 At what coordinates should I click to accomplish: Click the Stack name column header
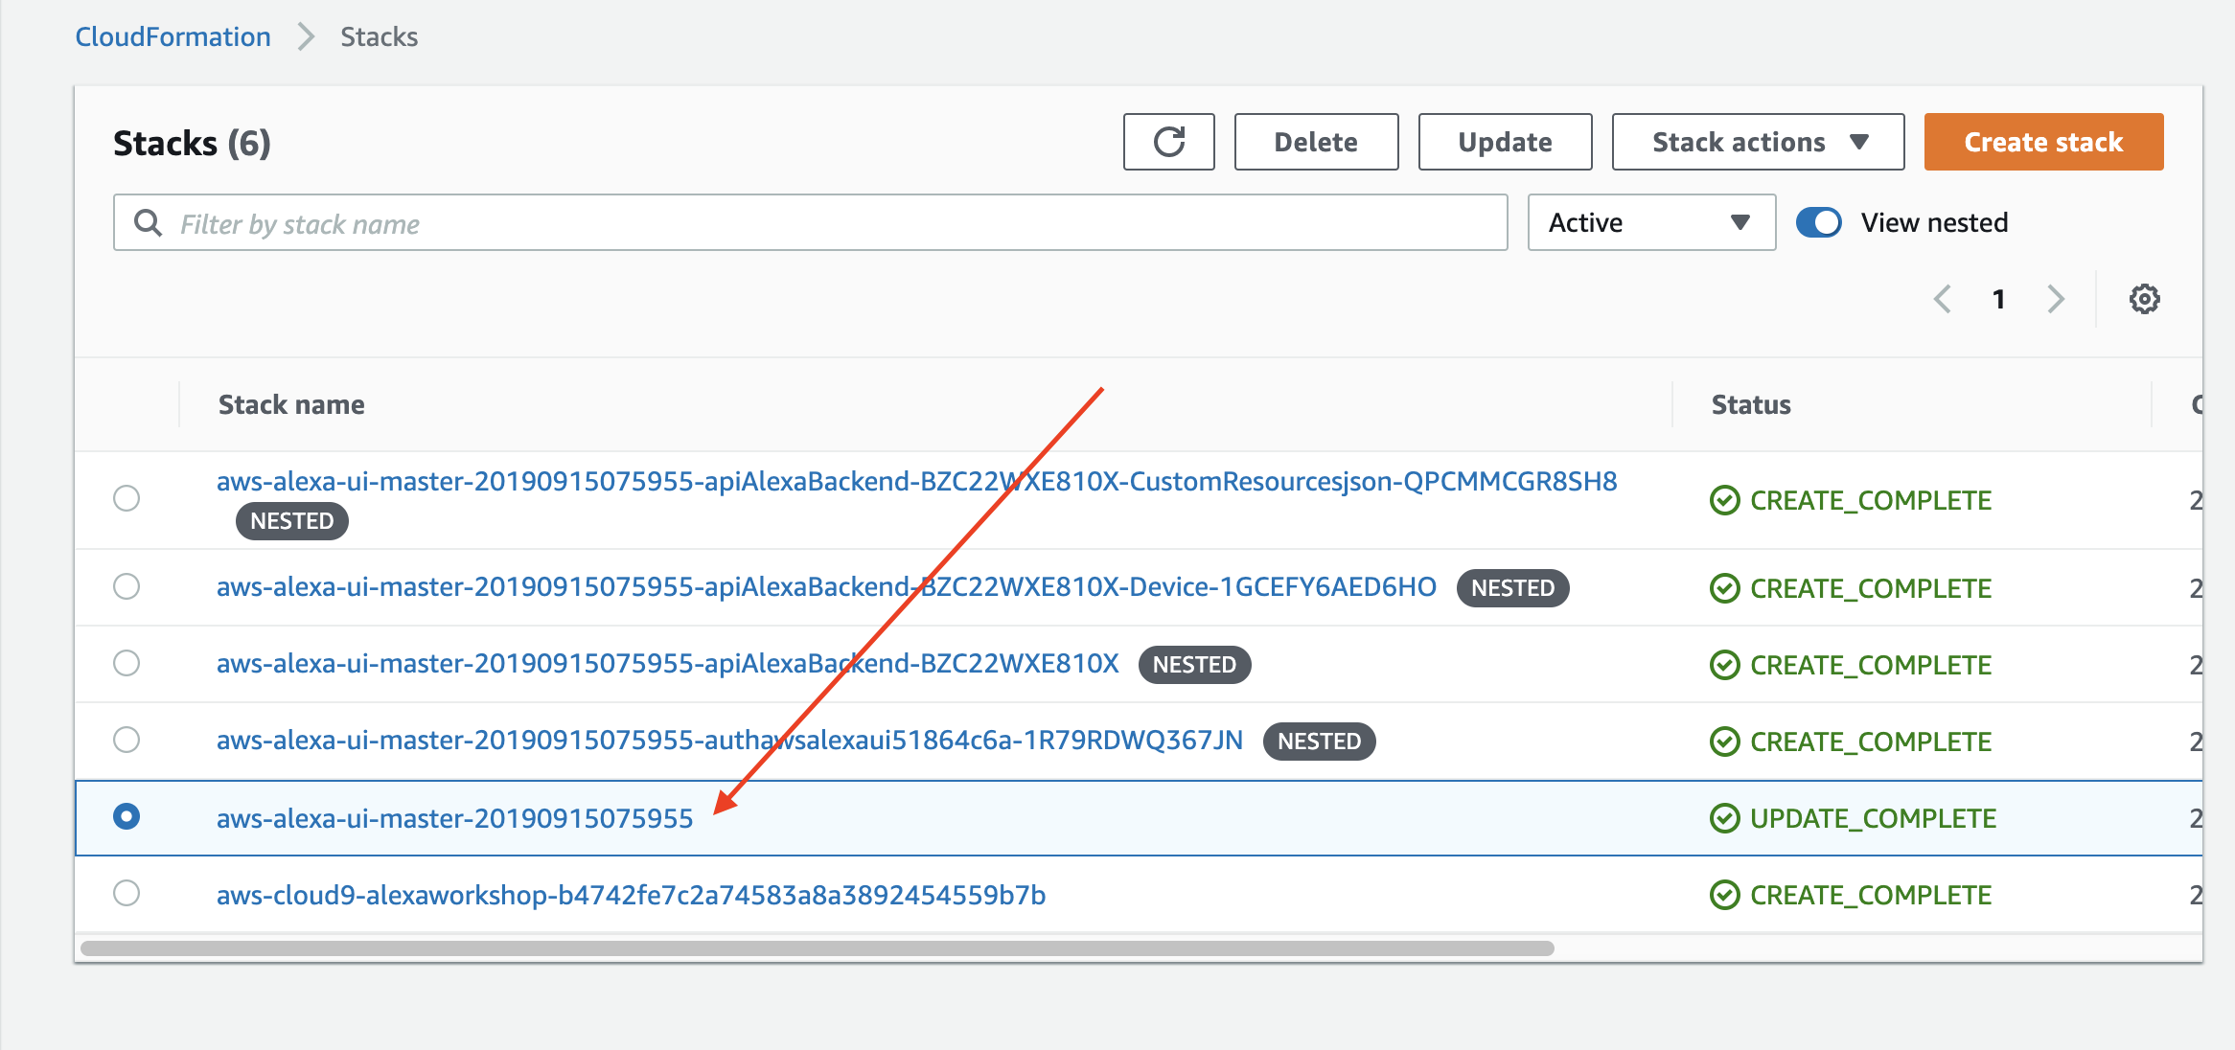pos(291,404)
